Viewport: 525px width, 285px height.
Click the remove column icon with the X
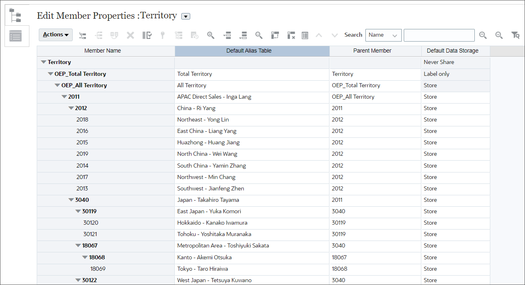(x=291, y=35)
